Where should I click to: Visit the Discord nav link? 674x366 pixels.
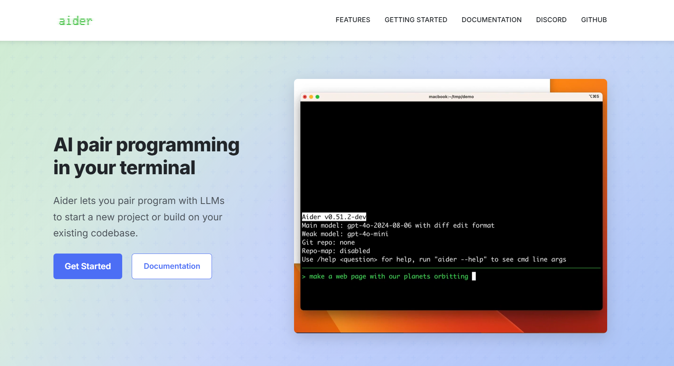551,20
